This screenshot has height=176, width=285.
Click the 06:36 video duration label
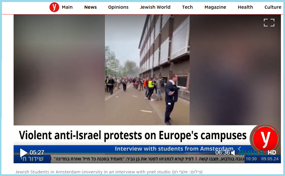click(x=223, y=153)
